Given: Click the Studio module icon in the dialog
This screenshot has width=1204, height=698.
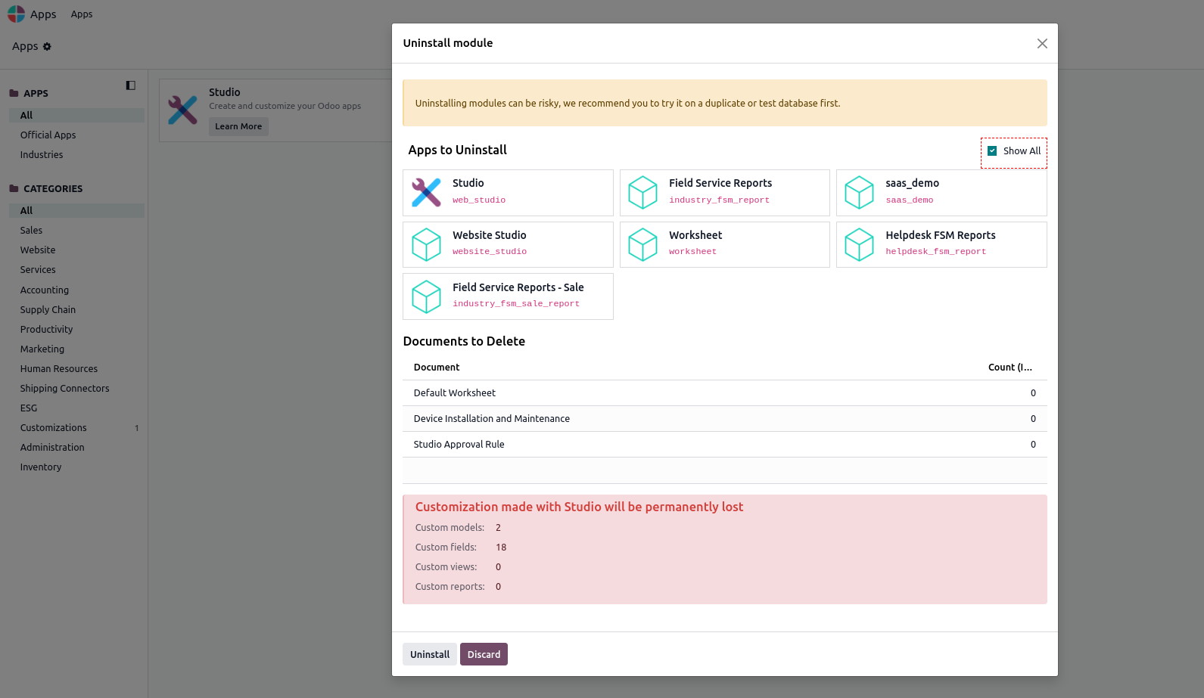Looking at the screenshot, I should click(426, 192).
